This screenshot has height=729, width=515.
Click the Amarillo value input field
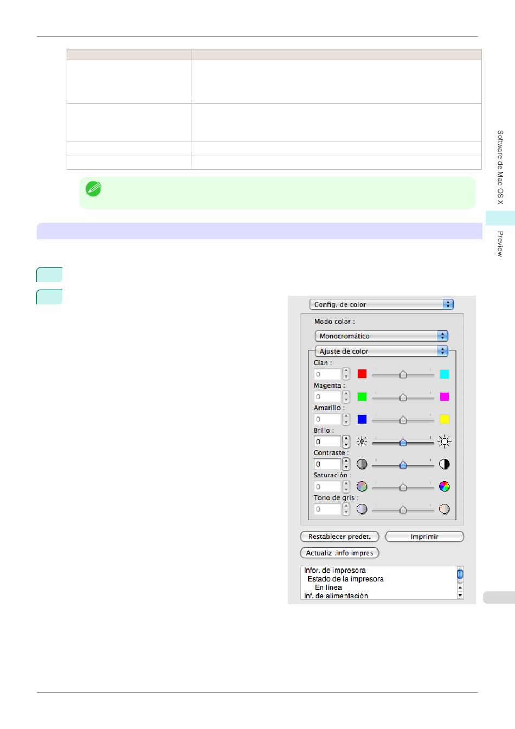pyautogui.click(x=327, y=419)
